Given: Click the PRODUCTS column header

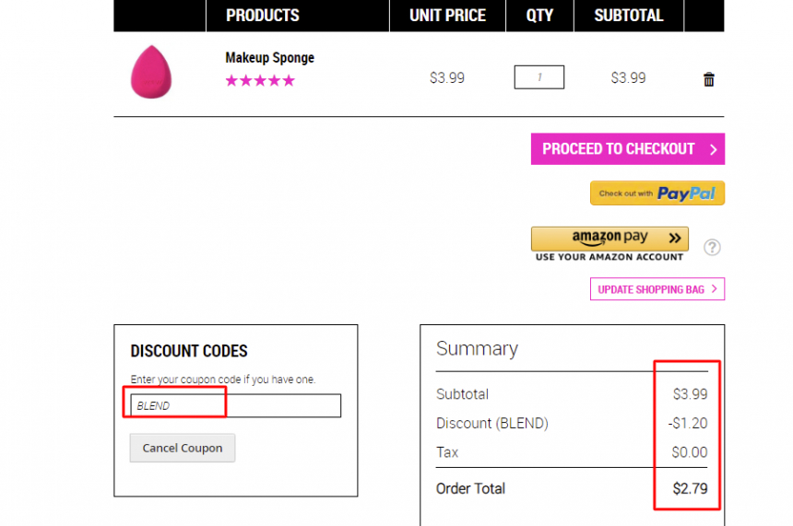Looking at the screenshot, I should [263, 16].
